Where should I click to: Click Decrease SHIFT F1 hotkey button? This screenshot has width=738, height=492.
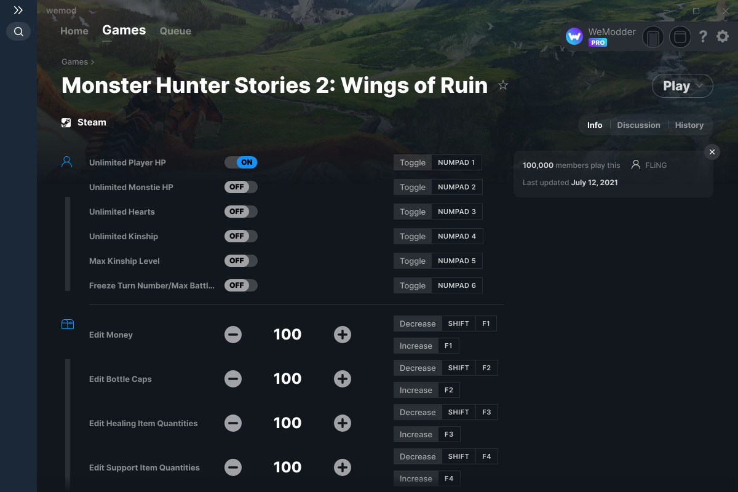(445, 323)
